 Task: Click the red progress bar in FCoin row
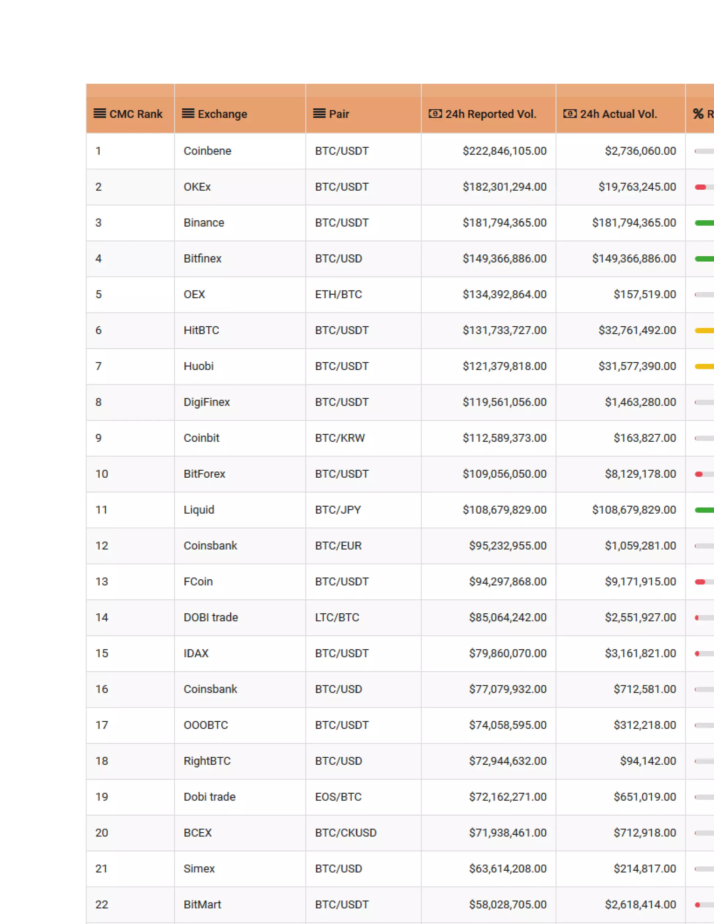(700, 582)
